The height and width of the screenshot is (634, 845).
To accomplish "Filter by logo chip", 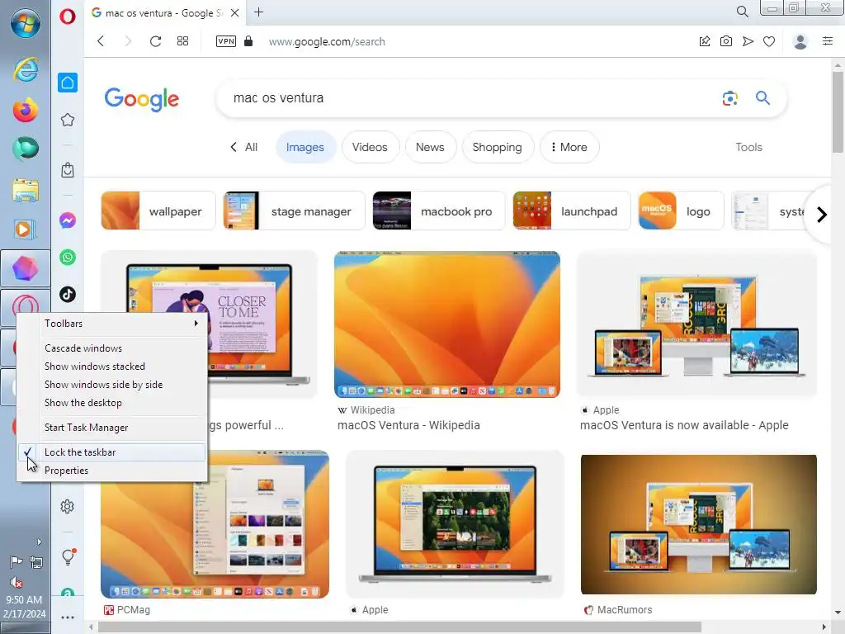I will coord(681,211).
